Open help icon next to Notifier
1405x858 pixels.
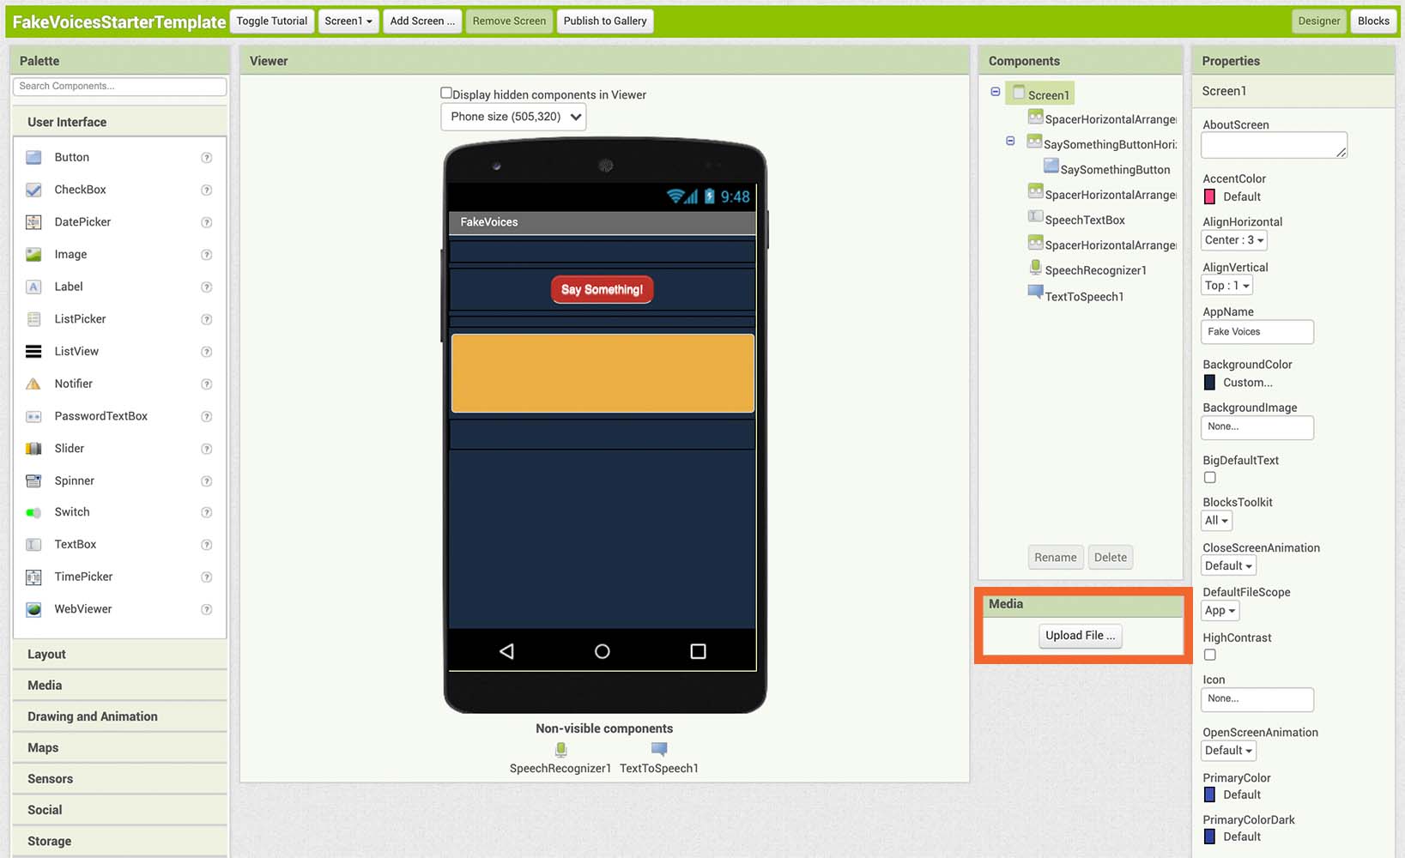coord(206,384)
